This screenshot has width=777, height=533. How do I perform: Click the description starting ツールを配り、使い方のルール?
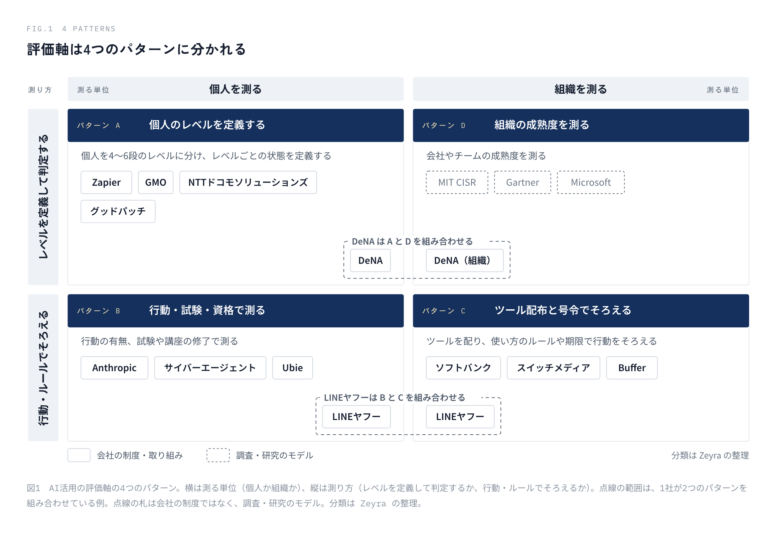[x=542, y=341]
